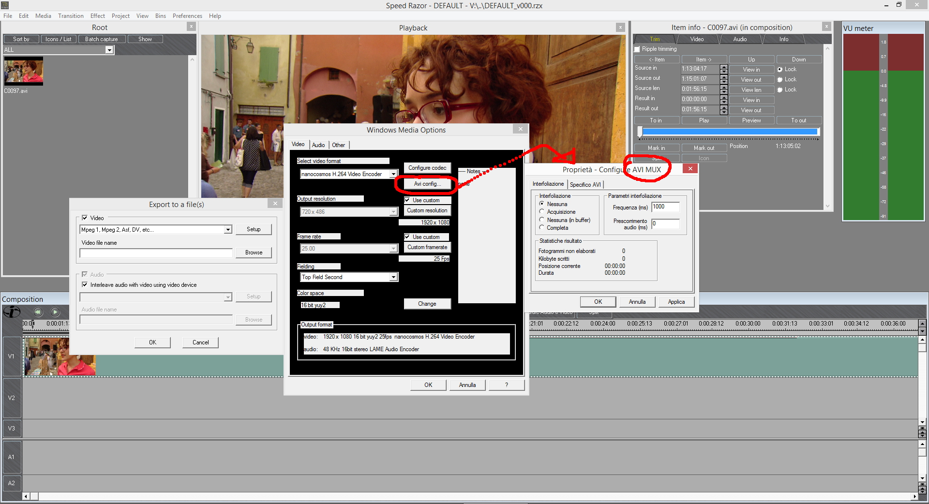Select Nessuna (in buffer) radio button
The image size is (929, 504).
542,220
